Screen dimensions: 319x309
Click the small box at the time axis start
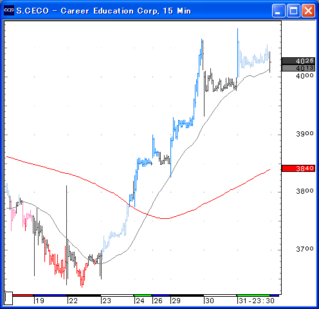pyautogui.click(x=8, y=298)
